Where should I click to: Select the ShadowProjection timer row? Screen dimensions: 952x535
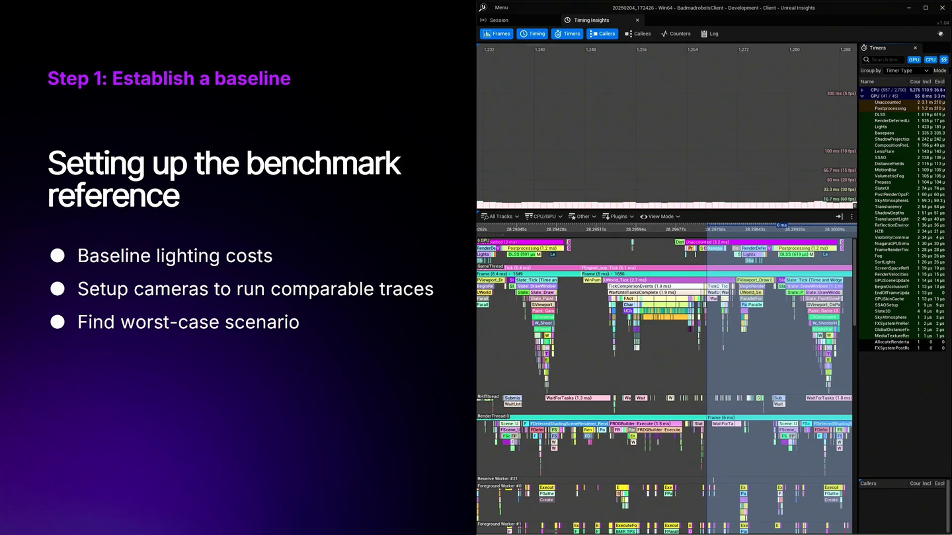click(904, 139)
